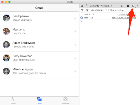Select the Chats tab in bottom bar
This screenshot has height=105, width=140.
click(x=39, y=101)
